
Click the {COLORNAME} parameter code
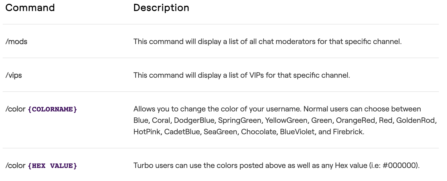(52, 109)
